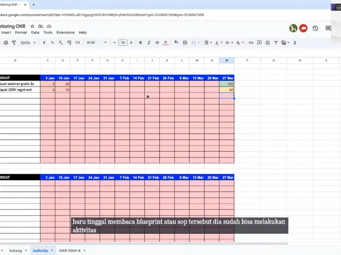341x255 pixels.
Task: Open the Functions (Σ) menu
Action: coord(295,42)
